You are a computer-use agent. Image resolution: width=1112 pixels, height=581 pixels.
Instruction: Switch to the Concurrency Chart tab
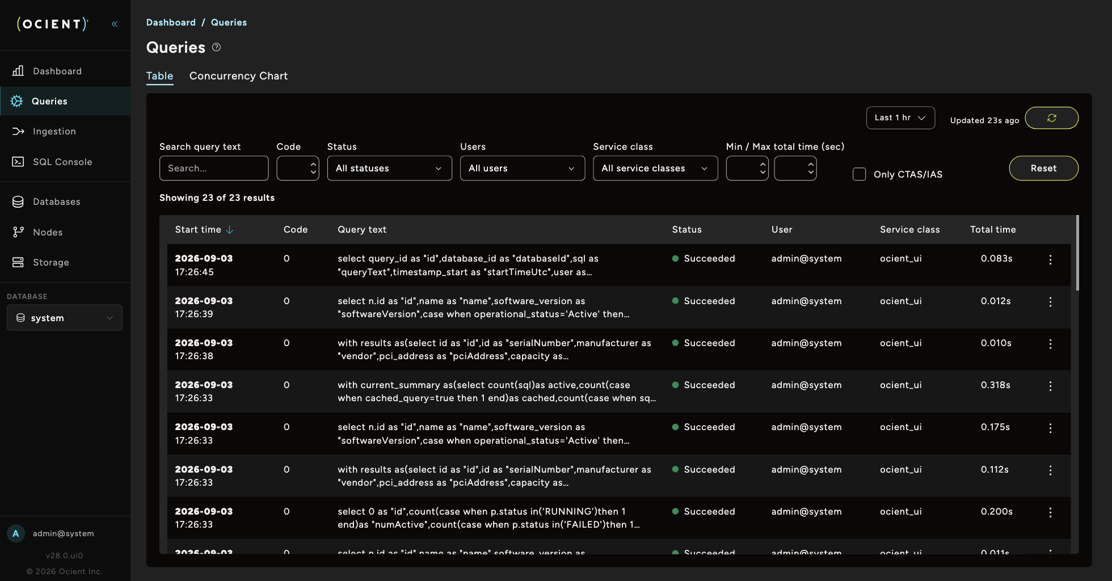[238, 76]
